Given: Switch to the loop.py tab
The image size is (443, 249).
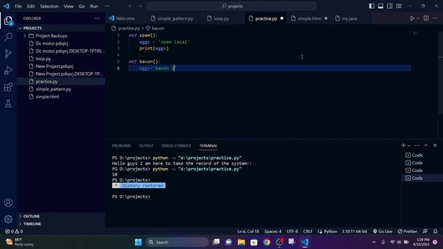Looking at the screenshot, I should click(221, 19).
